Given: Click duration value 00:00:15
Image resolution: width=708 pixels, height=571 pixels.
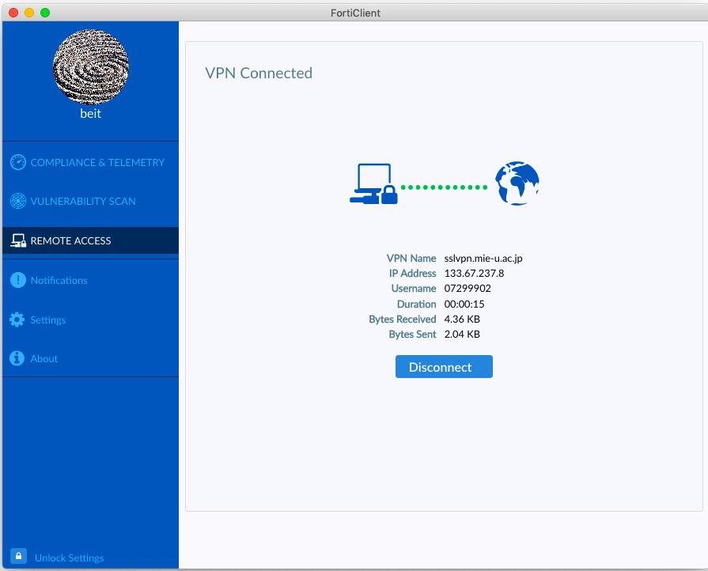Looking at the screenshot, I should coord(464,304).
